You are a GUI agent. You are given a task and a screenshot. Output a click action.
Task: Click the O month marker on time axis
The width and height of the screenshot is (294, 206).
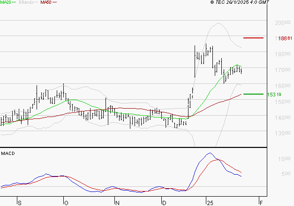(66, 203)
